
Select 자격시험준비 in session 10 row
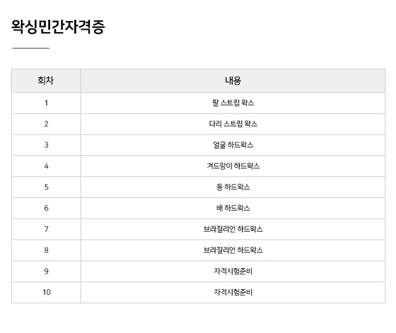point(233,292)
